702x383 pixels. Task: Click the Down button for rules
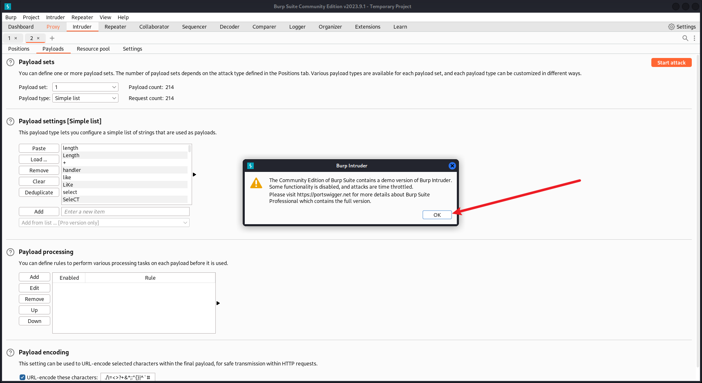(34, 321)
